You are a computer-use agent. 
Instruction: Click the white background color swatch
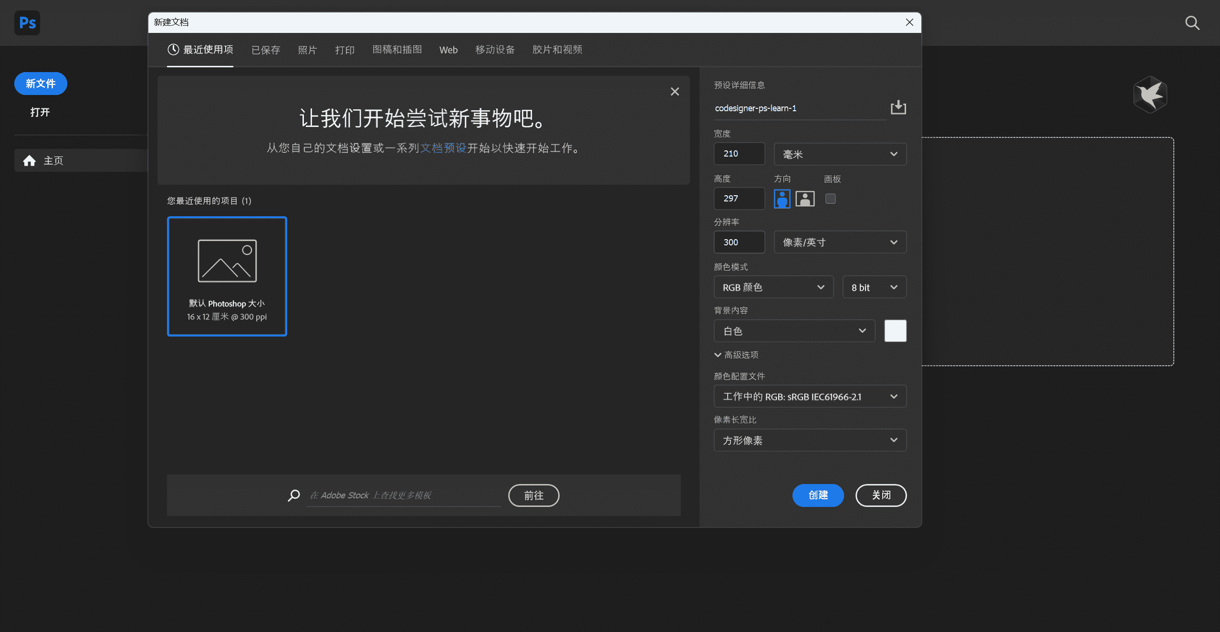[895, 330]
